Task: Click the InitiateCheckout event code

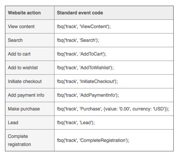Action: pos(87,81)
